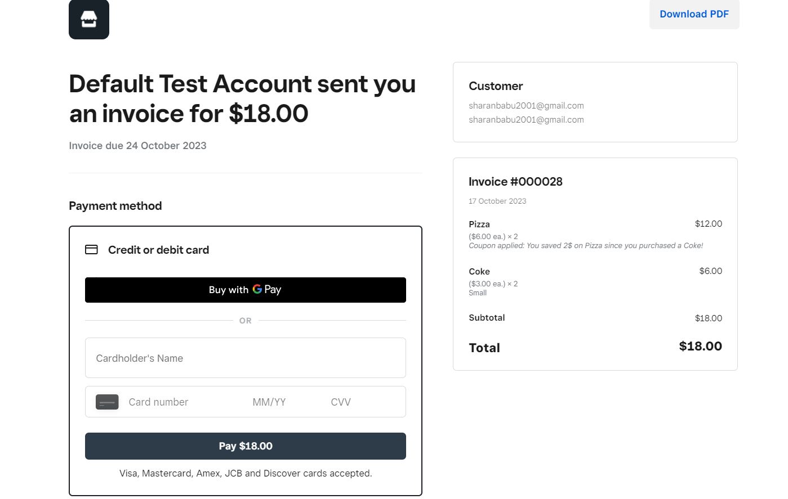The width and height of the screenshot is (788, 499).
Task: Click the Total $18.00 amount
Action: 700,347
